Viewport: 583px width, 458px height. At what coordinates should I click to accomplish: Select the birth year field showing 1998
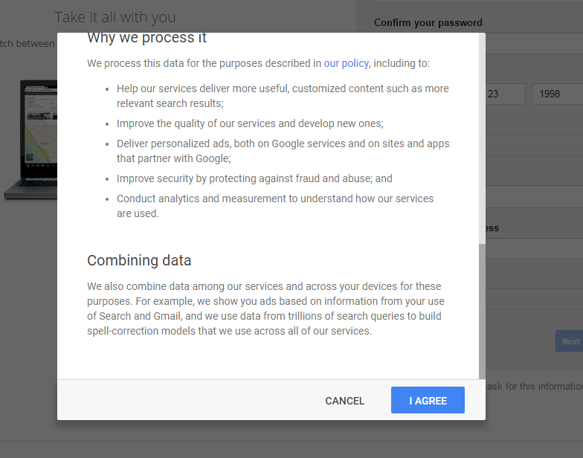coord(556,94)
